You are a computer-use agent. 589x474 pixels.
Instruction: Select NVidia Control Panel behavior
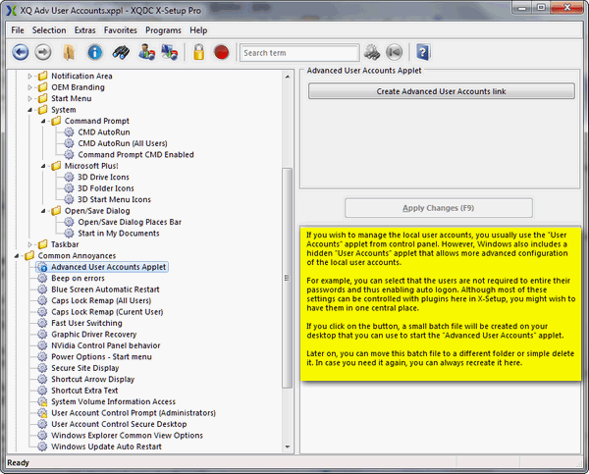pos(106,345)
